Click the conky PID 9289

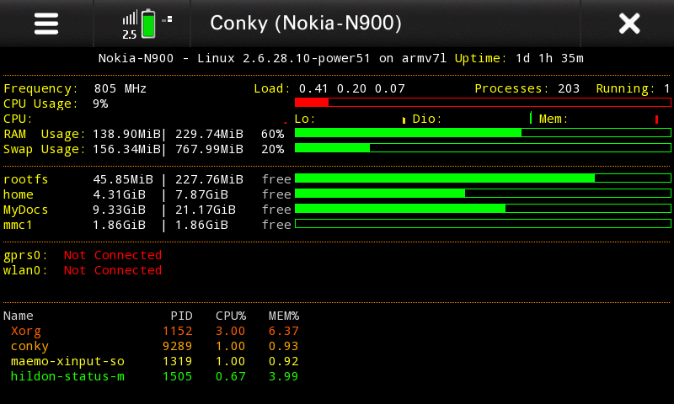click(178, 347)
